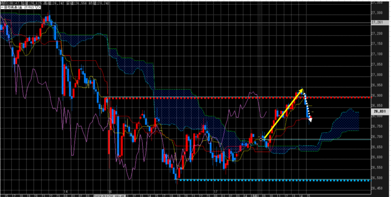Click the day 16 marker on time axis
Viewport: 391px width, 197px height.
click(110, 191)
